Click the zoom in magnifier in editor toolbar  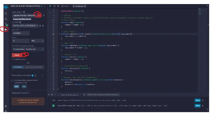pos(58,6)
